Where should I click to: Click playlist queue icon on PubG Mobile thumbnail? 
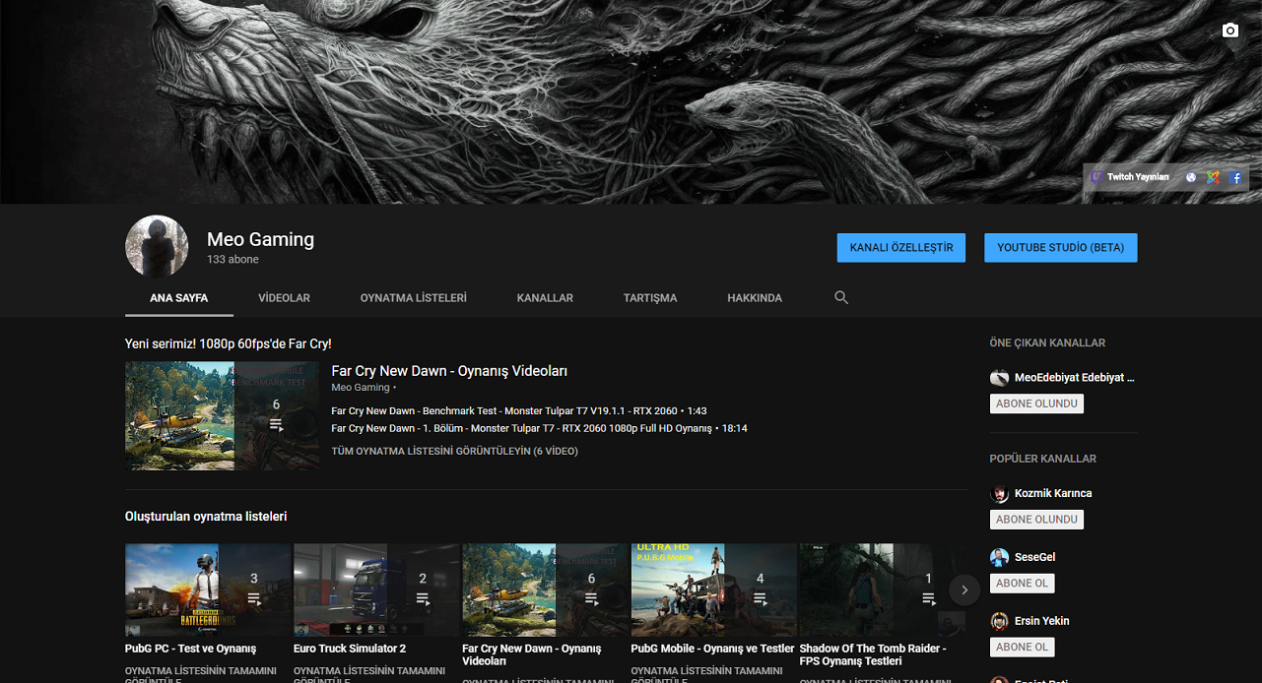pyautogui.click(x=760, y=598)
